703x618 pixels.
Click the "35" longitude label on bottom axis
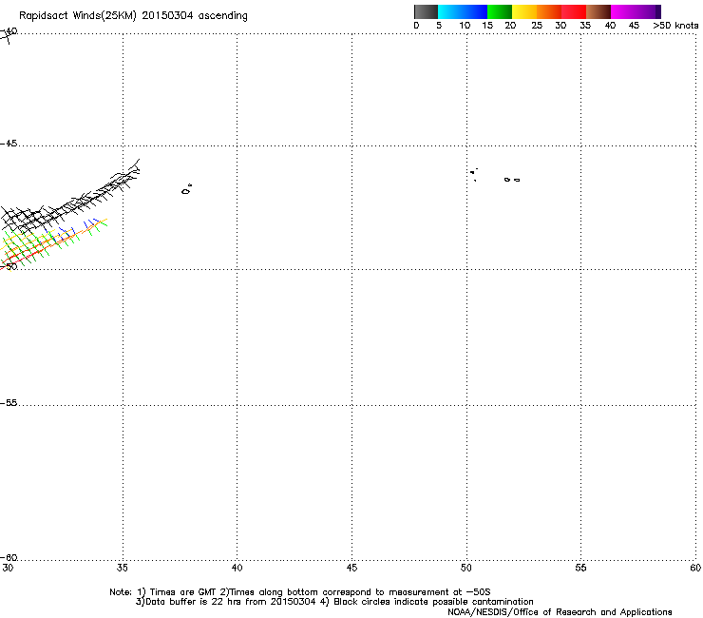tap(123, 569)
